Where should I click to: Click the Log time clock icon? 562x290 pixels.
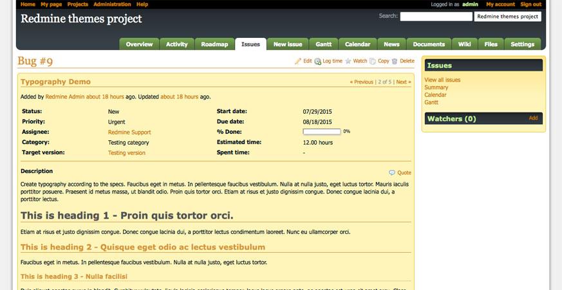[317, 62]
